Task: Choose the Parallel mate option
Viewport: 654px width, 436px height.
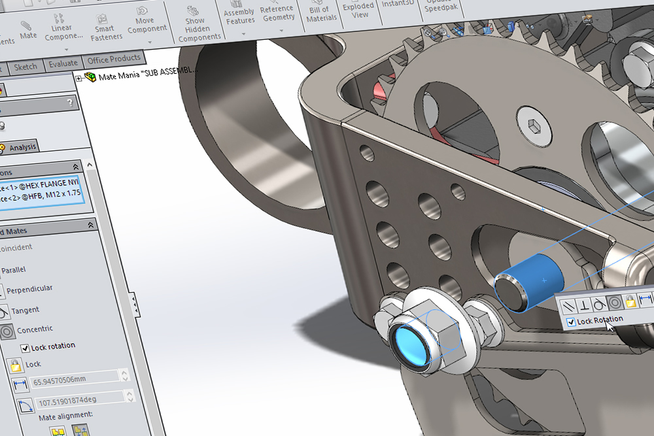Action: [13, 270]
